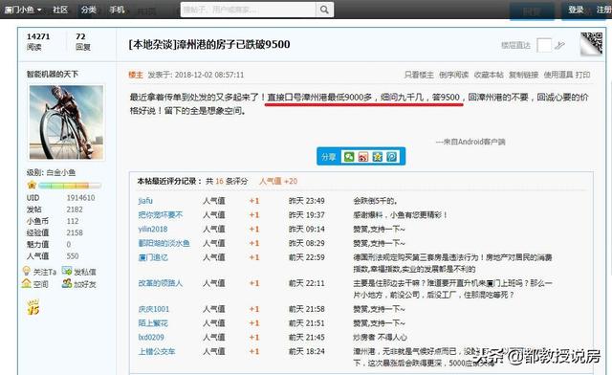The height and width of the screenshot is (375, 612).
Task: Open the QR code icon
Action: coord(591,44)
